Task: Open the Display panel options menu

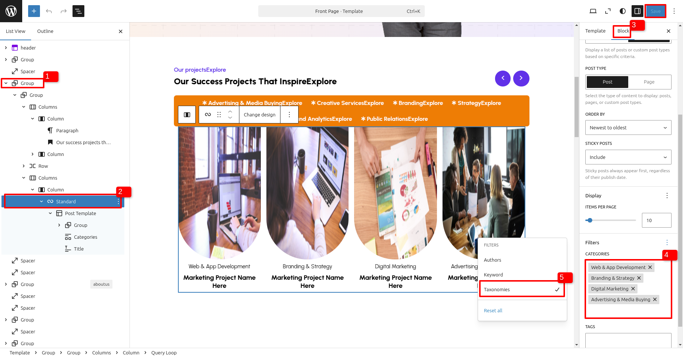Action: 667,195
